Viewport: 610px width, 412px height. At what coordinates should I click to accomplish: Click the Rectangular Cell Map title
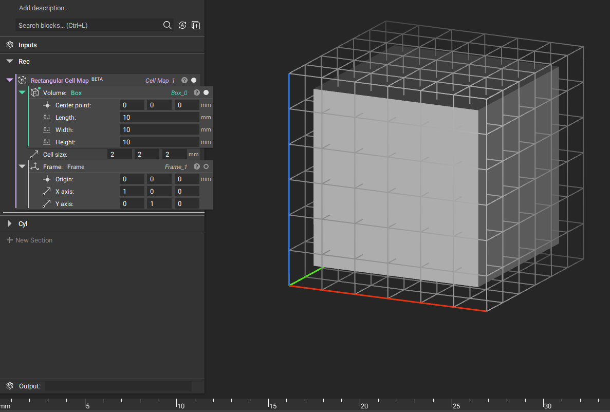[x=60, y=81]
